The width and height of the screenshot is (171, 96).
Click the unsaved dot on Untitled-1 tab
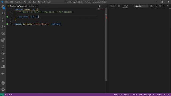(37, 6)
